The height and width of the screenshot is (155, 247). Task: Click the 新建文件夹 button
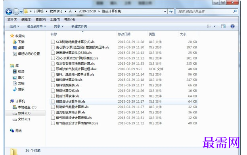pos(79,26)
